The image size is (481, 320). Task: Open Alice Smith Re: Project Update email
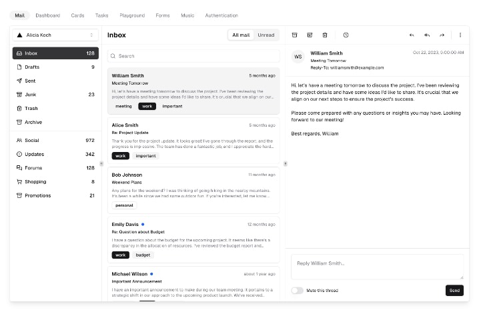coord(193,141)
